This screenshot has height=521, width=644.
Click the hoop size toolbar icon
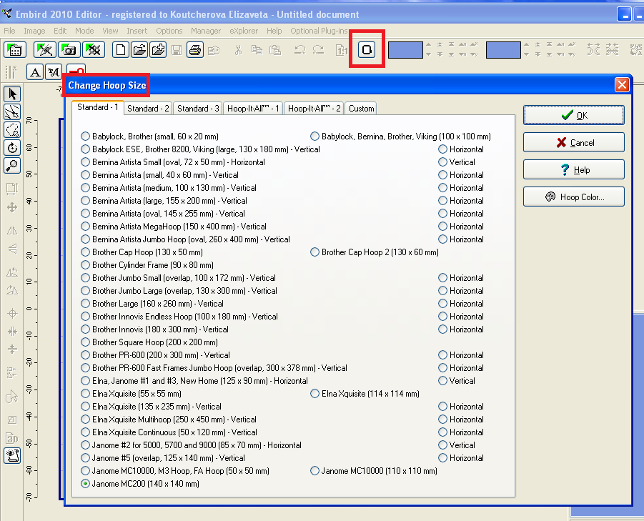coord(367,49)
